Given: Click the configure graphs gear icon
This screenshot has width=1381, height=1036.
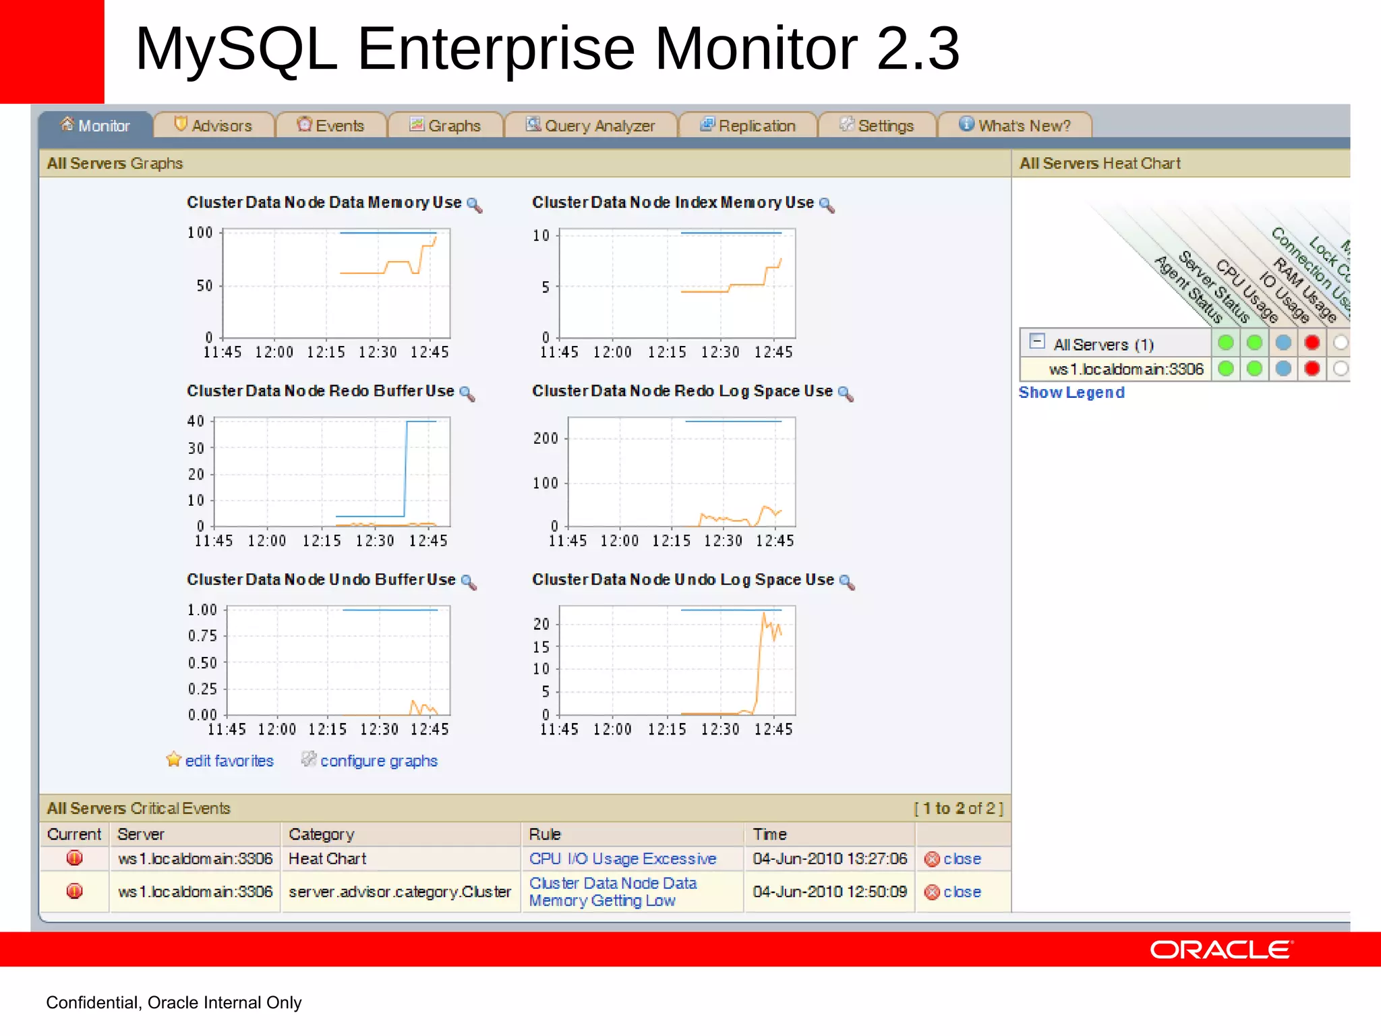Looking at the screenshot, I should click(309, 759).
